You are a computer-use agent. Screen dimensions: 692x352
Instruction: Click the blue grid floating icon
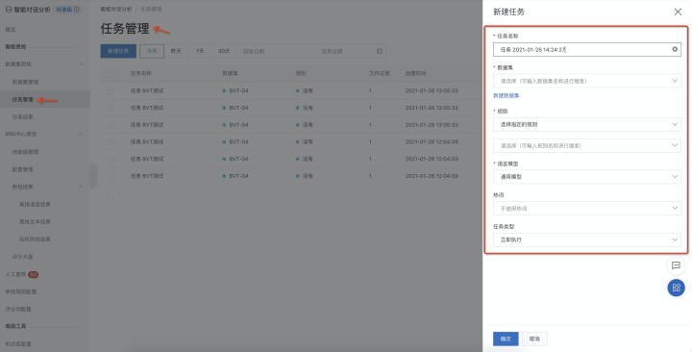(x=676, y=288)
